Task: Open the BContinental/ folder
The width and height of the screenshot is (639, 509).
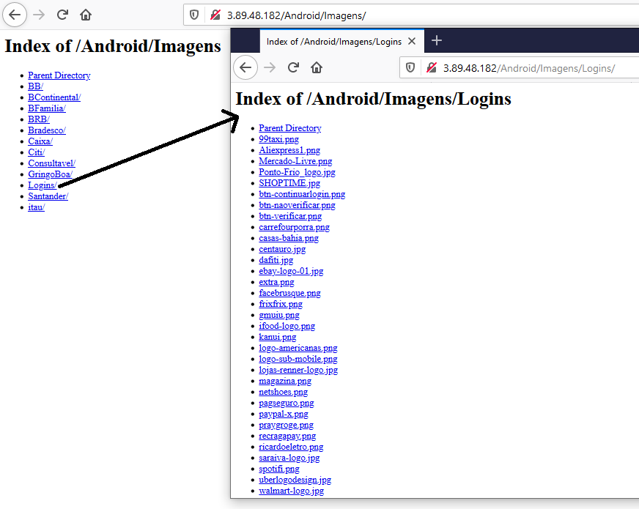Action: (x=54, y=97)
